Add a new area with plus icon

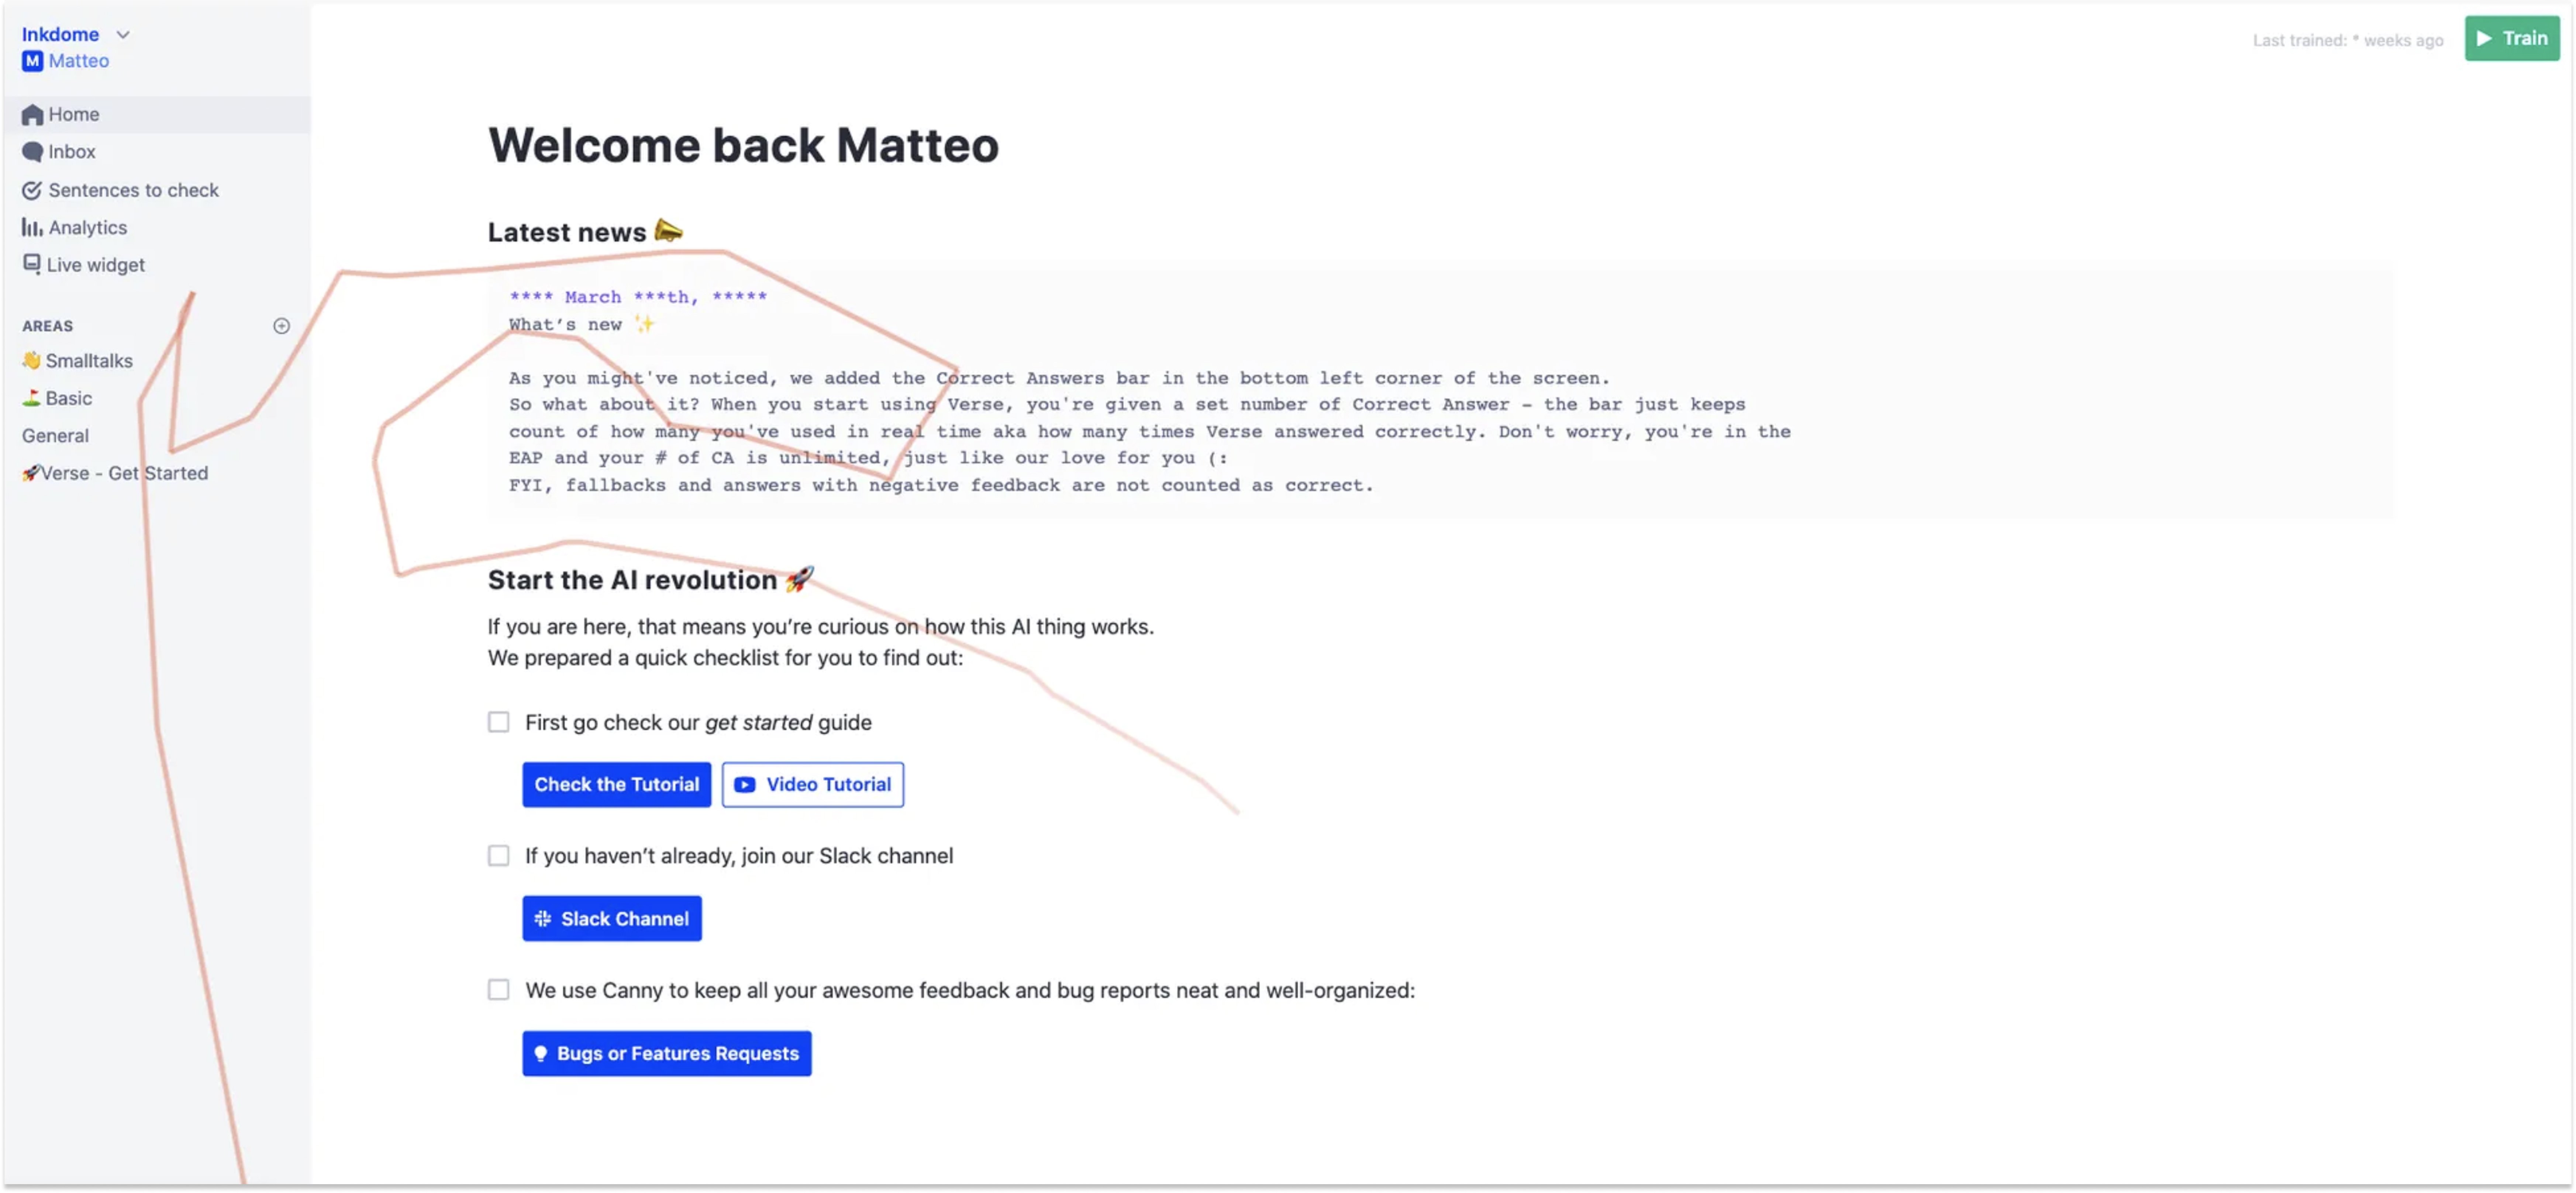click(281, 326)
